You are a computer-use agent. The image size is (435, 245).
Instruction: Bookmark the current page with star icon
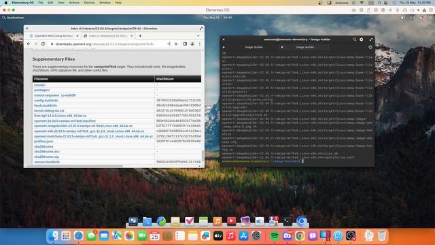176,44
